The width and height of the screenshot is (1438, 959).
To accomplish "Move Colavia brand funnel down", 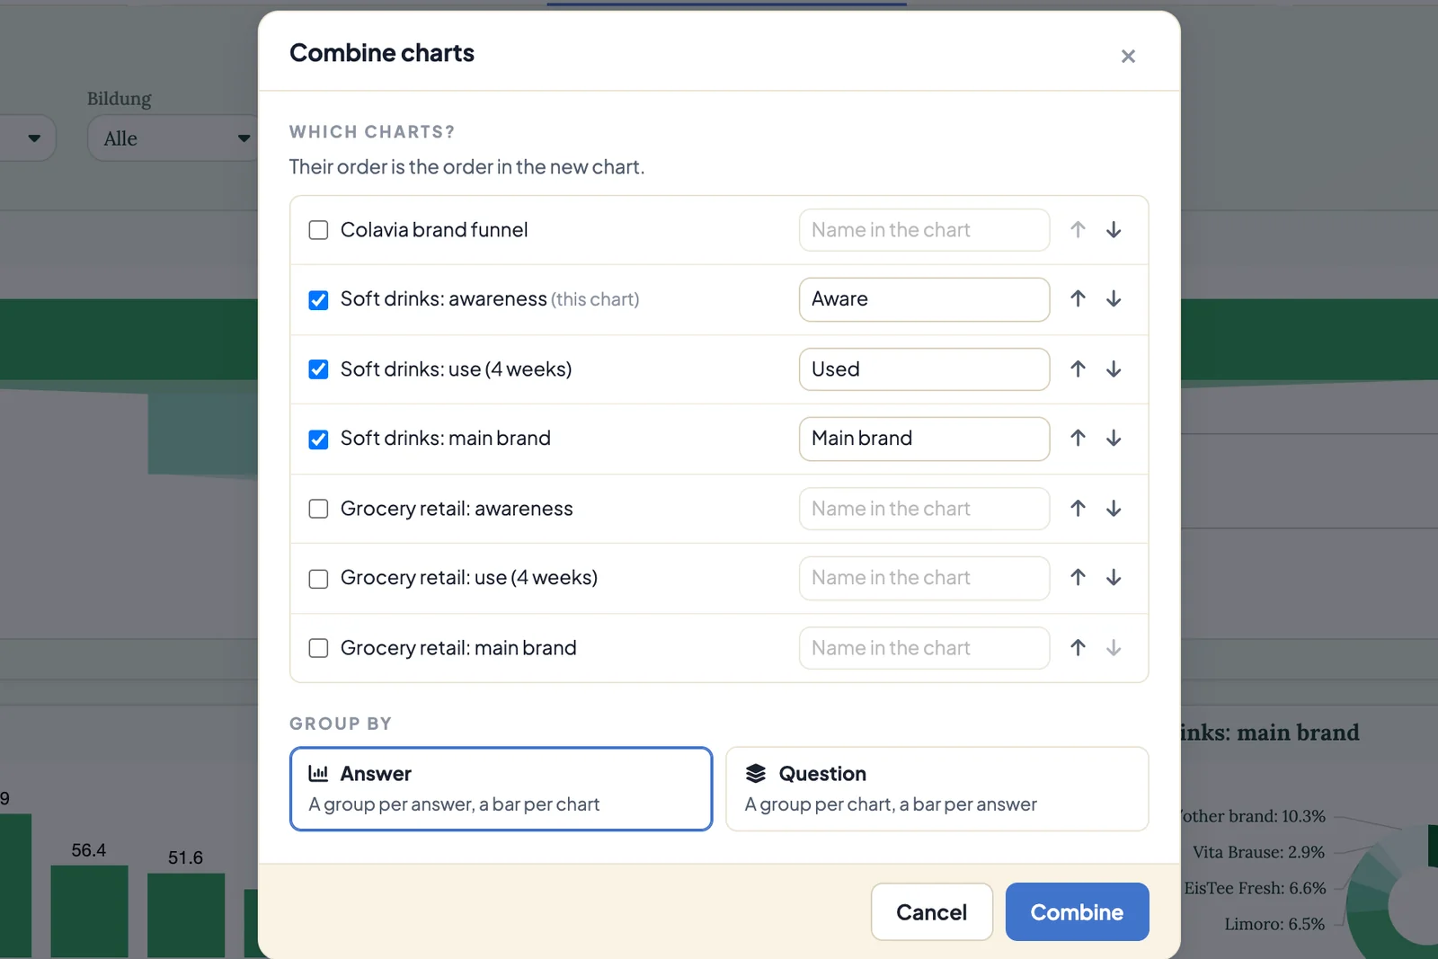I will 1114,230.
